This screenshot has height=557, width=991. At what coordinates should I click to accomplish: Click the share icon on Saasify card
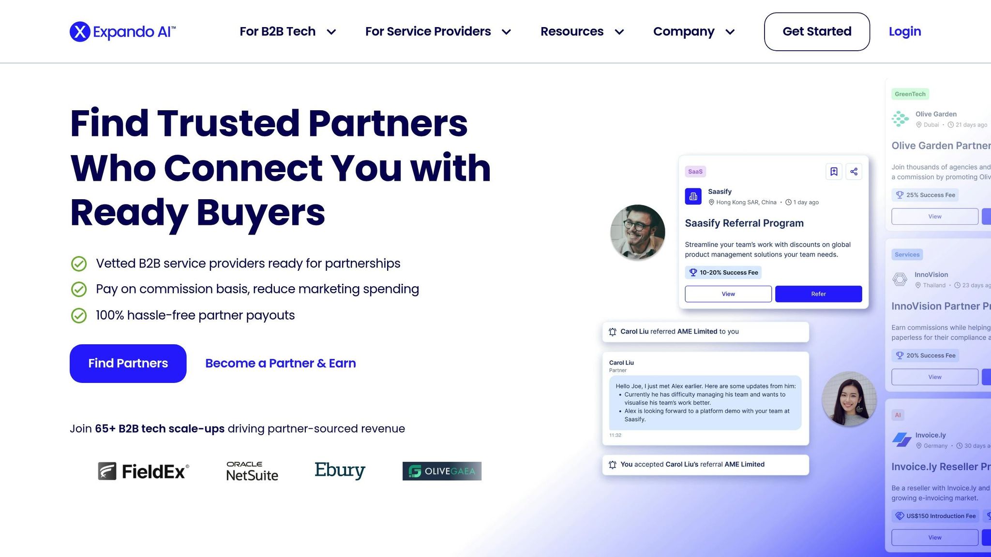(854, 172)
